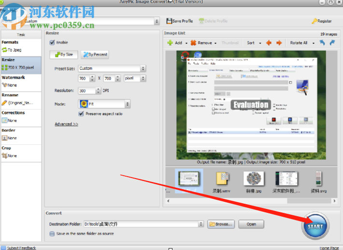Image resolution: width=343 pixels, height=250 pixels.
Task: Click the sunflower Fit mode icon
Action: pyautogui.click(x=84, y=104)
